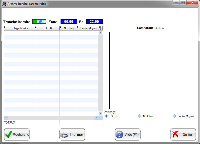
Task: Click the Et 22:00 end time field
Action: (94, 22)
